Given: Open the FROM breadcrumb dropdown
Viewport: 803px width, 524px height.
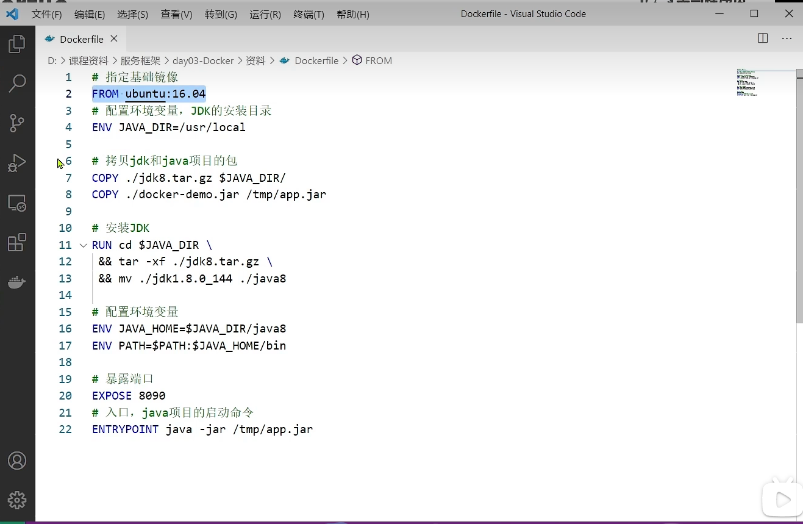Looking at the screenshot, I should [378, 60].
